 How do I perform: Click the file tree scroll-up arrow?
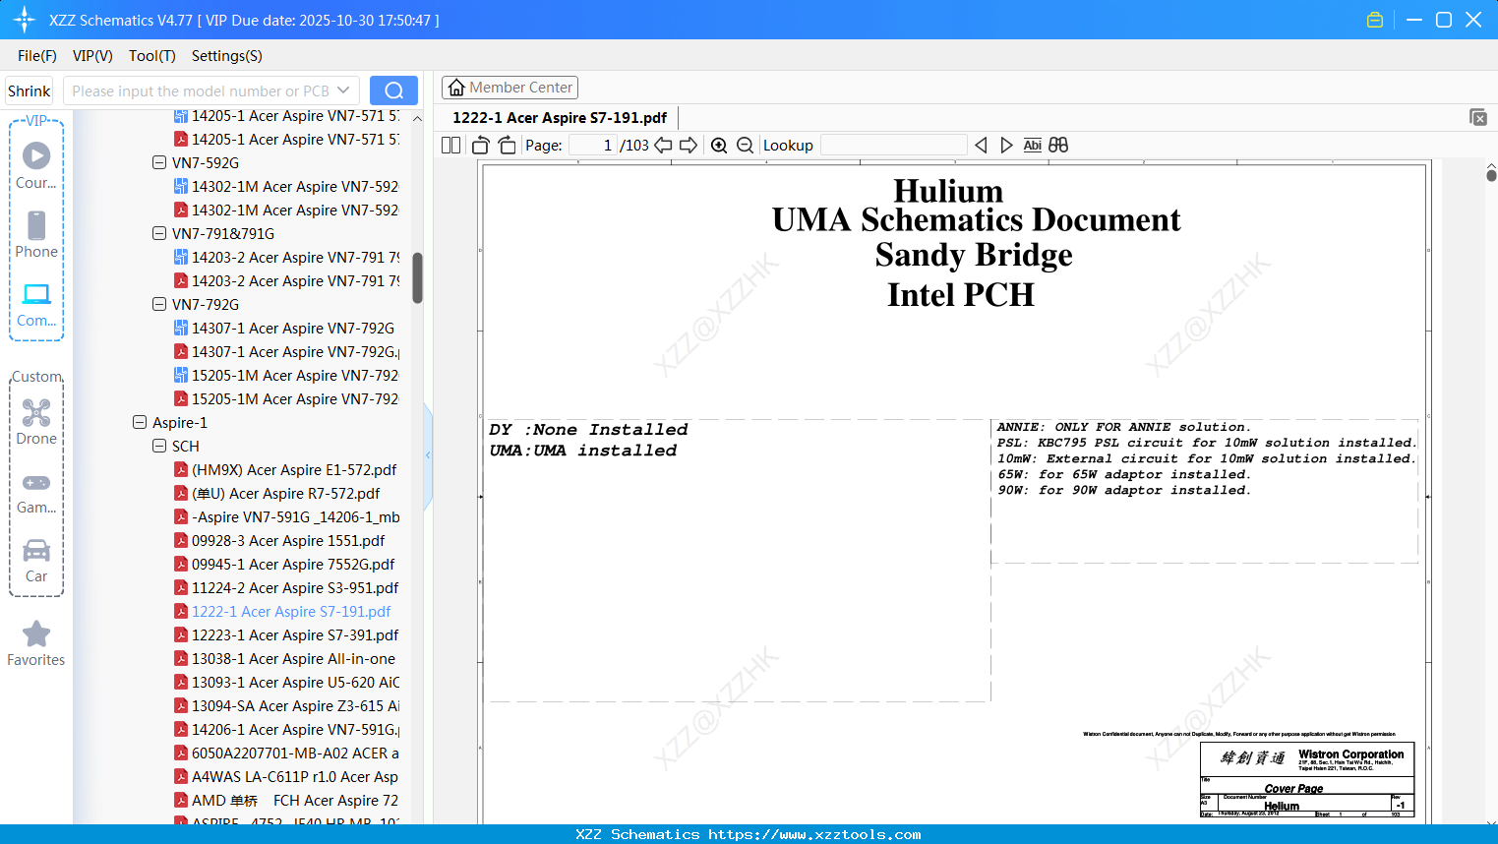[x=417, y=118]
